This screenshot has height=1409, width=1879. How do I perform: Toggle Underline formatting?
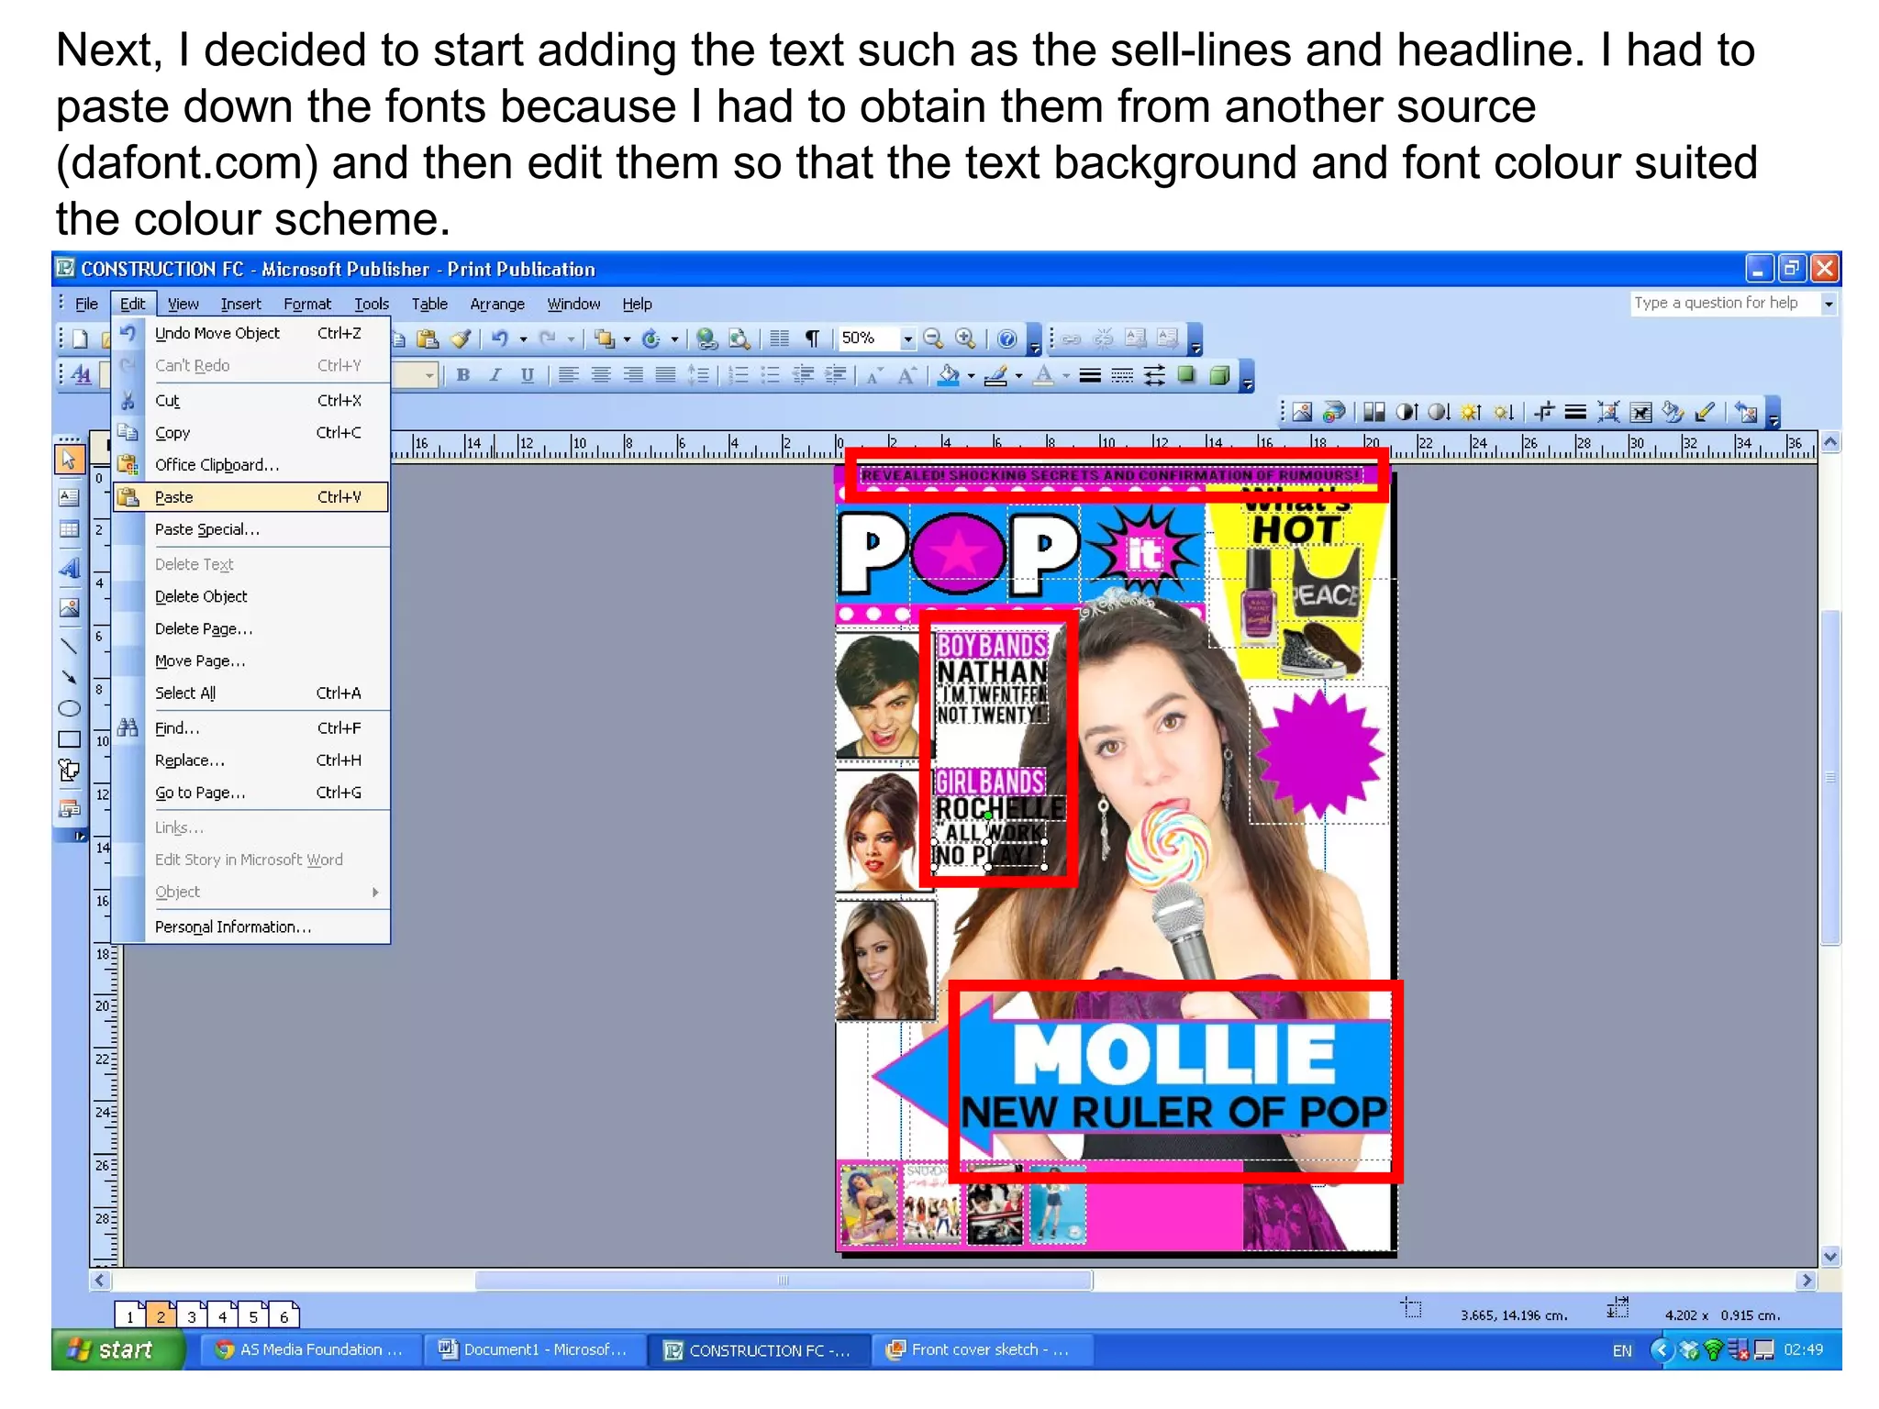click(528, 375)
